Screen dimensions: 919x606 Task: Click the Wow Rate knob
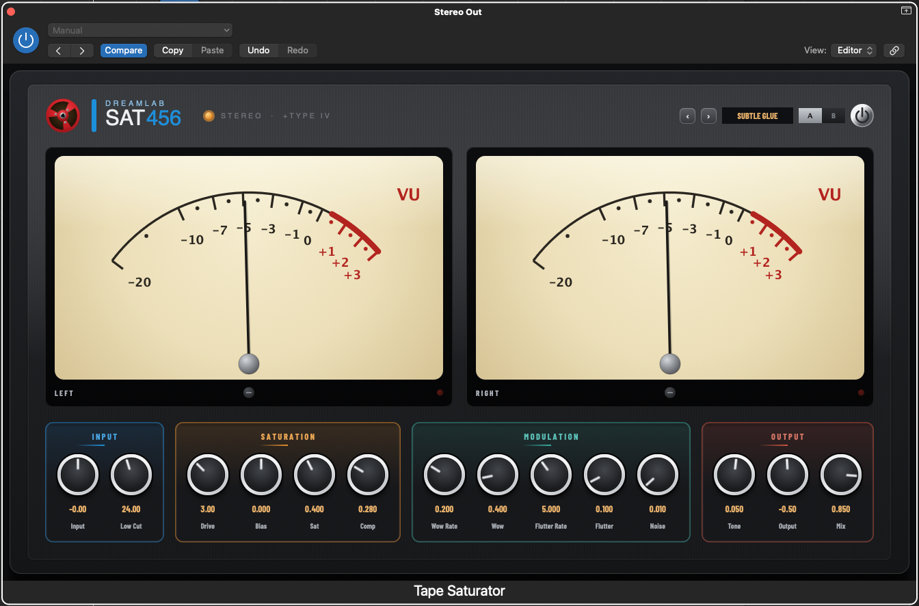(x=444, y=475)
